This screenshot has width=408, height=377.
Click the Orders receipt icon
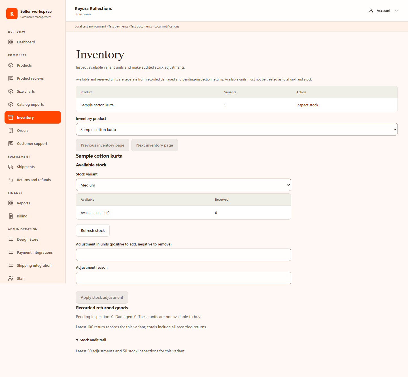pos(11,130)
